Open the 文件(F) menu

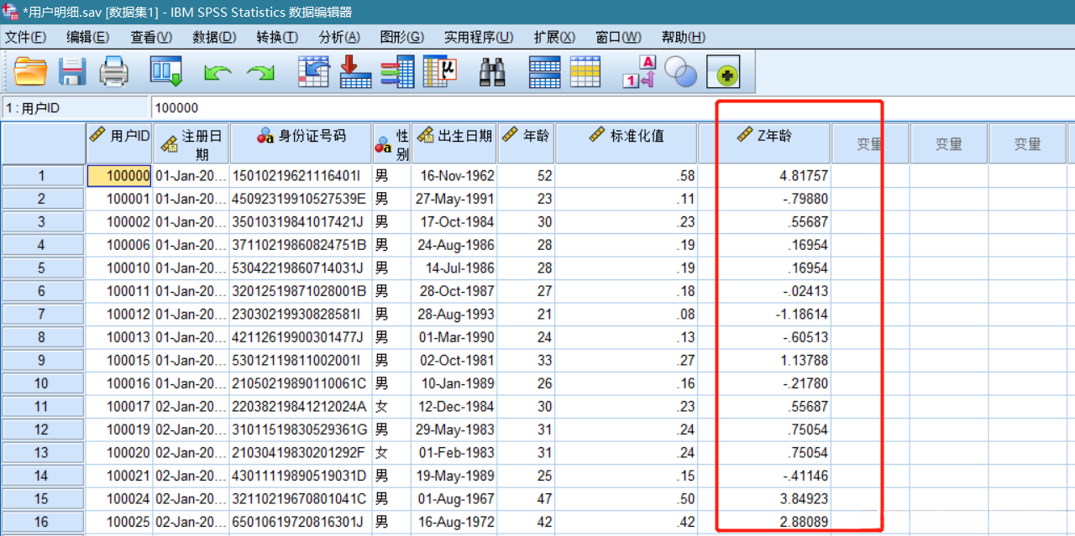pyautogui.click(x=26, y=37)
